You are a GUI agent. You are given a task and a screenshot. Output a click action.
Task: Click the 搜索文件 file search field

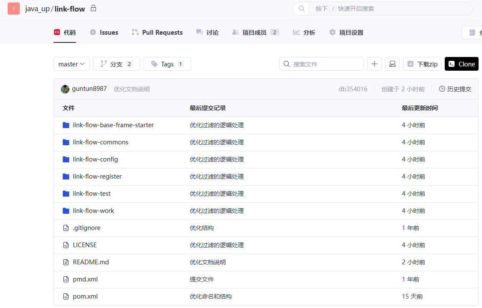[x=326, y=64]
